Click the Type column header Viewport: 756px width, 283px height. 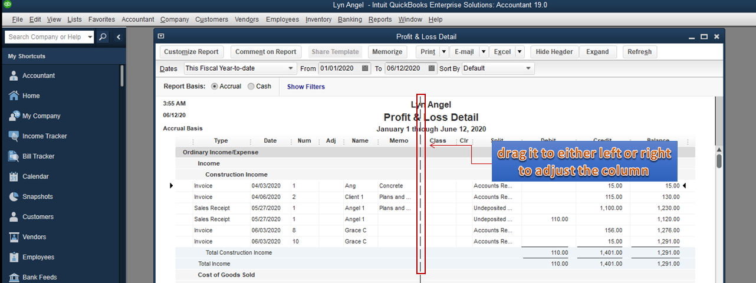221,141
